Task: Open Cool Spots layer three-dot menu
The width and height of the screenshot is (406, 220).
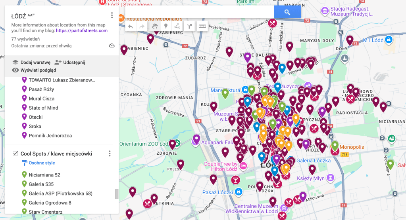Action: pos(110,154)
